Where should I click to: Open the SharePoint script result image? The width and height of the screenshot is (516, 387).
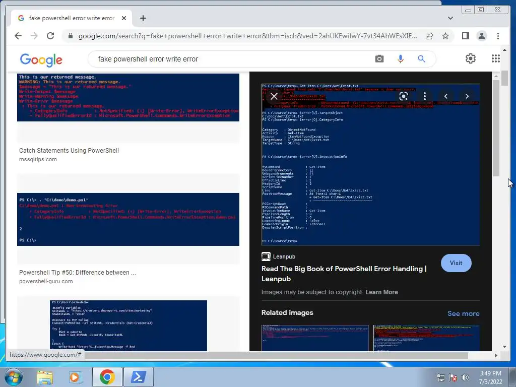[128, 326]
